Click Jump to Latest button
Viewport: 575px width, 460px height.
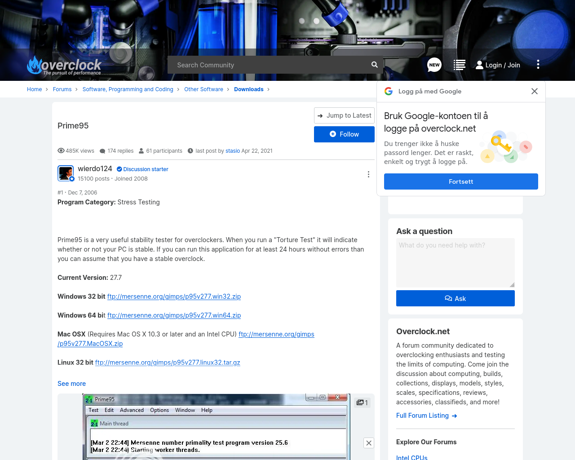[x=344, y=115]
